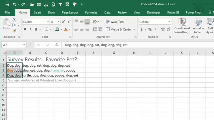Apply Comma Style format
The height and width of the screenshot is (120, 214).
pos(155,29)
